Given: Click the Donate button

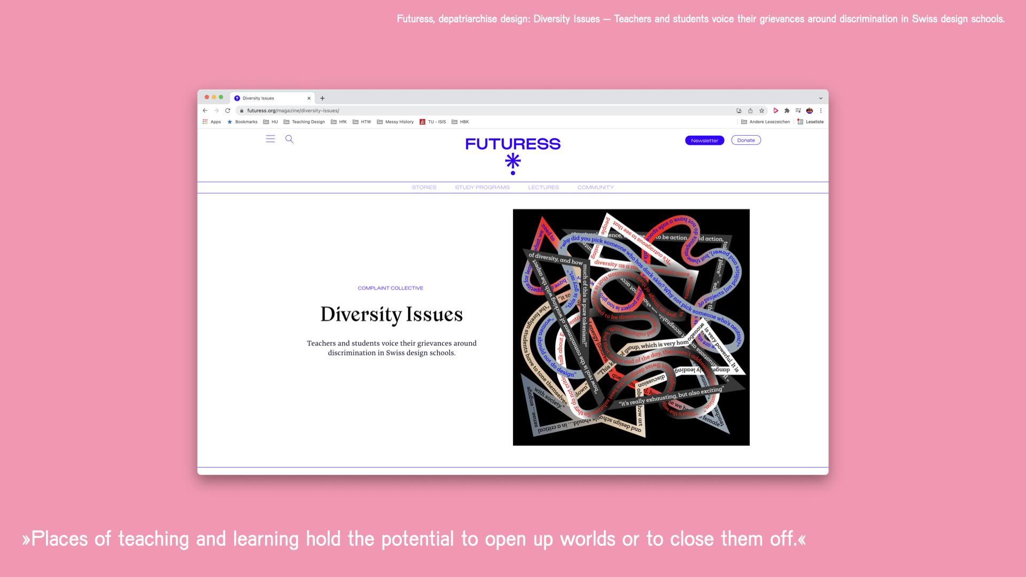Looking at the screenshot, I should click(746, 141).
